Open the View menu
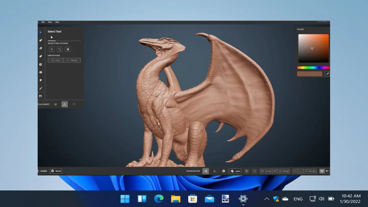The height and width of the screenshot is (207, 368). coord(50,22)
